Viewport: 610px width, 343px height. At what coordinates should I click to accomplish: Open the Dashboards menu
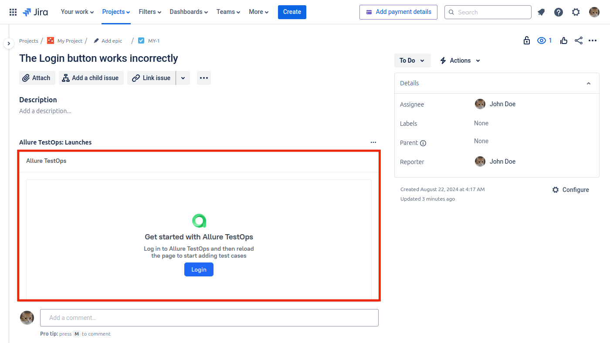click(189, 12)
